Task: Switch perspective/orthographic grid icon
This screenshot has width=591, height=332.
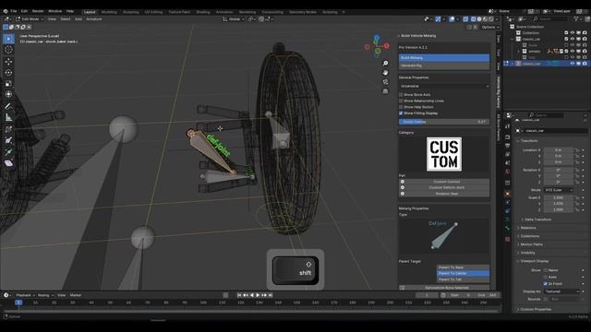Action: click(x=385, y=91)
